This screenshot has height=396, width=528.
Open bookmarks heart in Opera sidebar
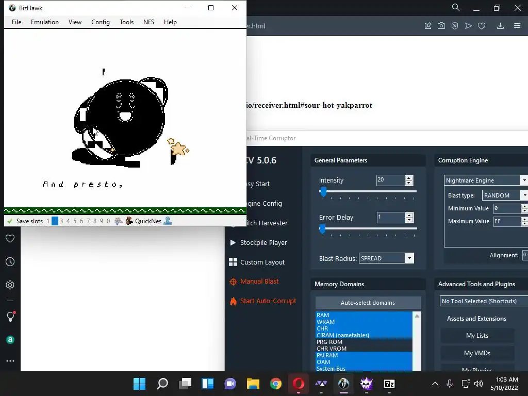coord(10,238)
